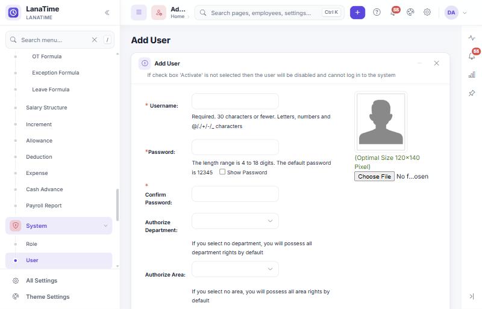Open the bar chart icon in right rail
482x309 pixels.
[472, 75]
